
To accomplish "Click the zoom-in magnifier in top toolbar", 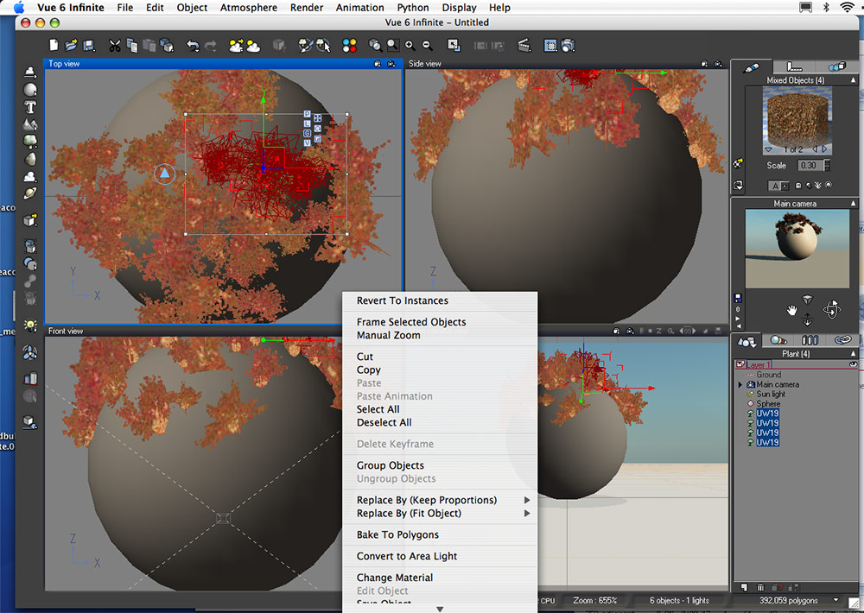I will coord(410,45).
